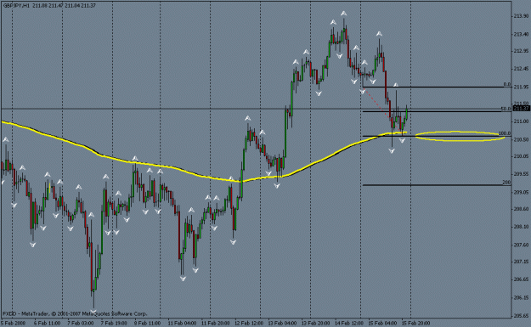This screenshot has height=327, width=531.
Task: Click the up fractal arrow above the 213.90 peak candle
Action: pyautogui.click(x=344, y=14)
